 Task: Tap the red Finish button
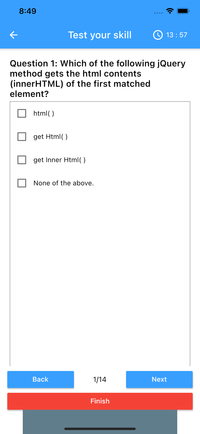(100, 401)
